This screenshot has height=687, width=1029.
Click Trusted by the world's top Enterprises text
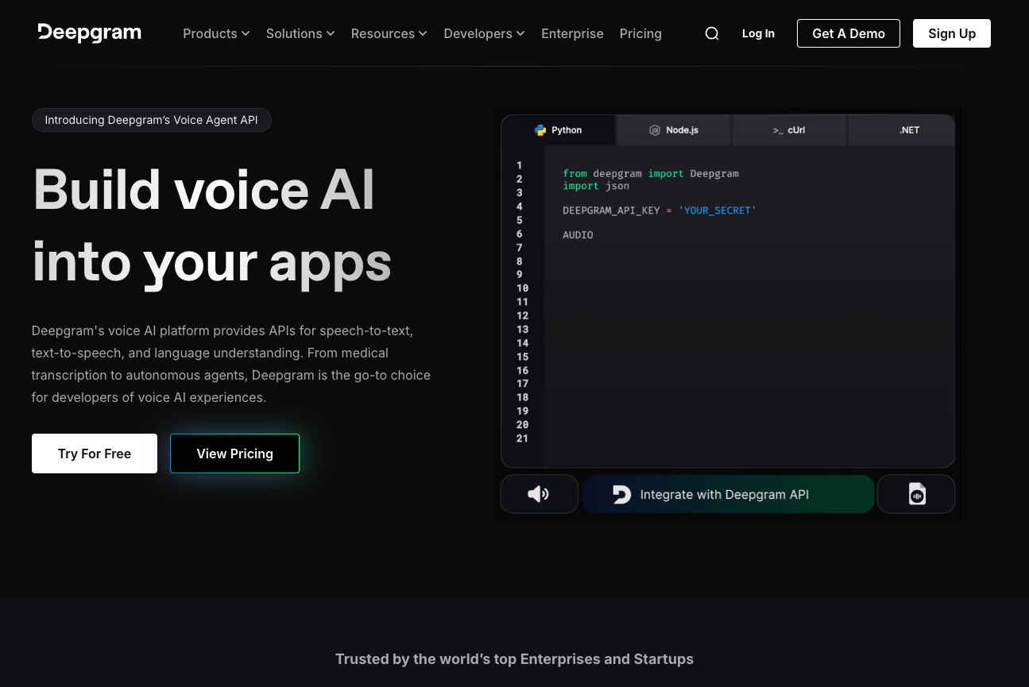(514, 659)
